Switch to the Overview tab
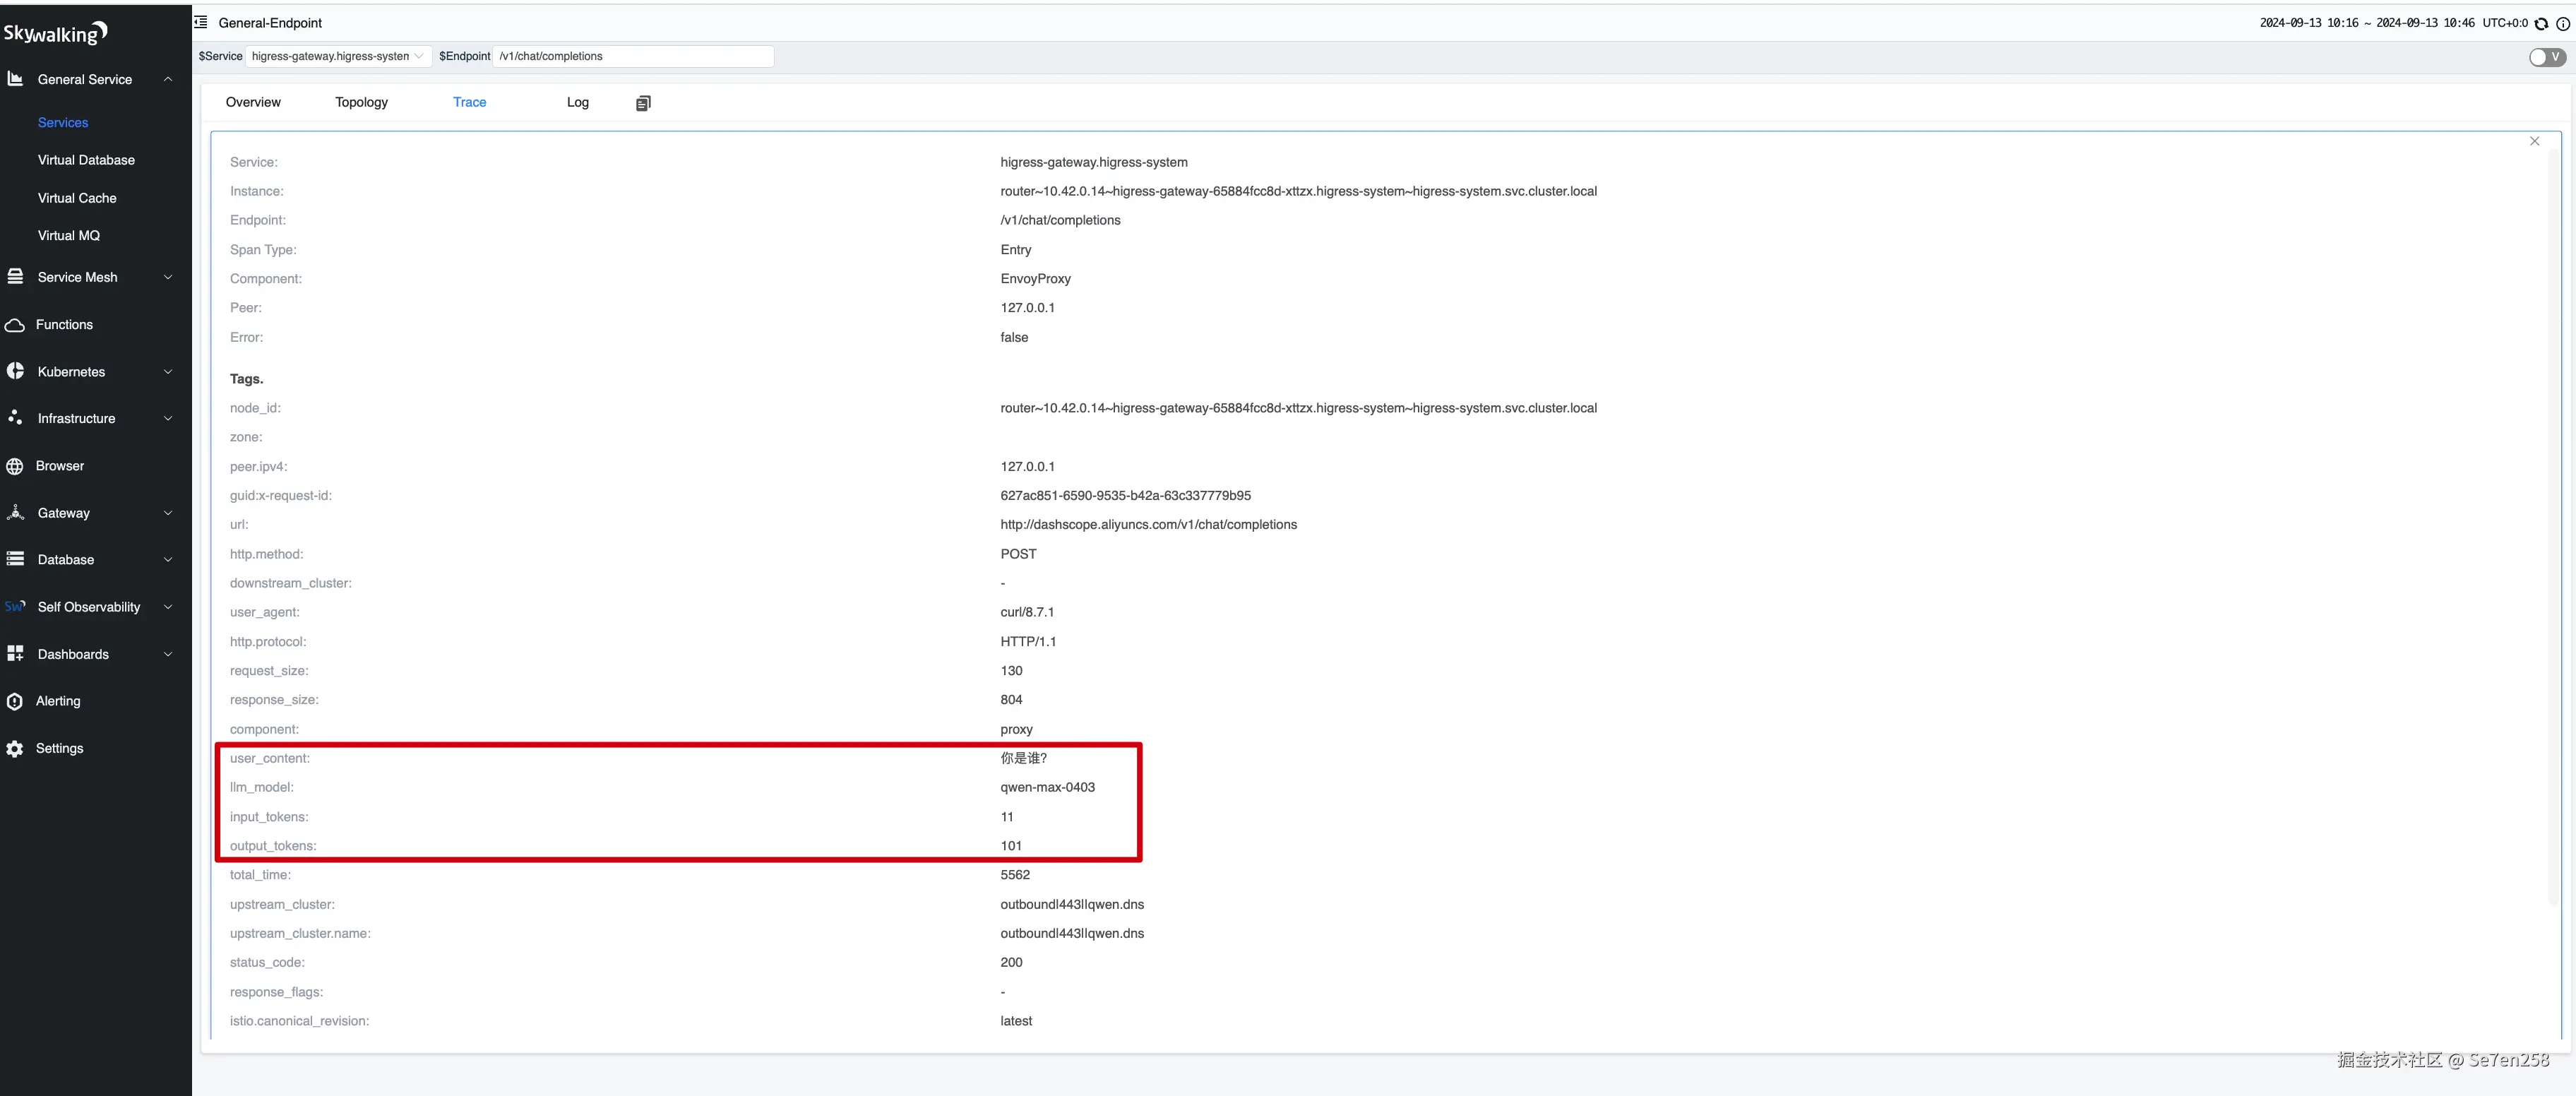 pos(253,102)
